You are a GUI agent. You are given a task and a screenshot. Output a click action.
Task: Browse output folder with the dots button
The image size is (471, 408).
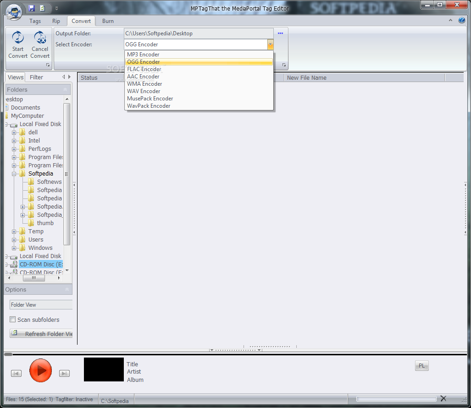280,33
